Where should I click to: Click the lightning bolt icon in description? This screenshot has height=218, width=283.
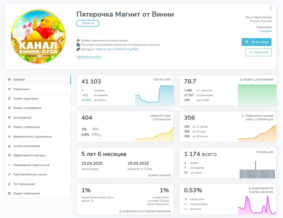pos(78,41)
